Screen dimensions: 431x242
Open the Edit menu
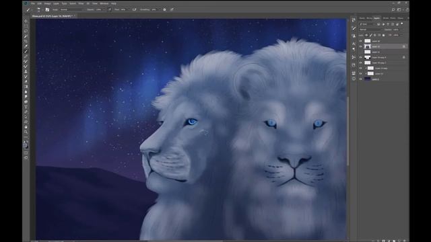[x=40, y=3]
